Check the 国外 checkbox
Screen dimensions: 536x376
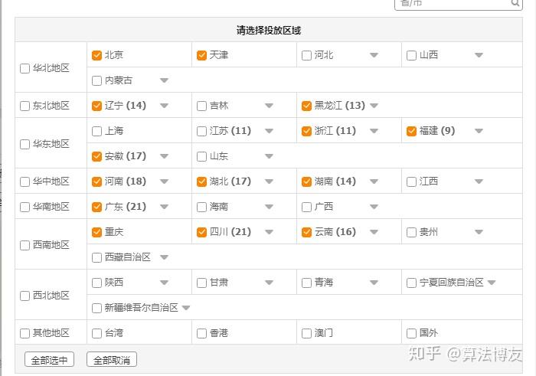(412, 333)
